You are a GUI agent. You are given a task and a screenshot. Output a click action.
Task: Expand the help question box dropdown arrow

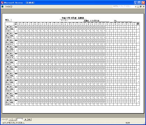(x=136, y=7)
